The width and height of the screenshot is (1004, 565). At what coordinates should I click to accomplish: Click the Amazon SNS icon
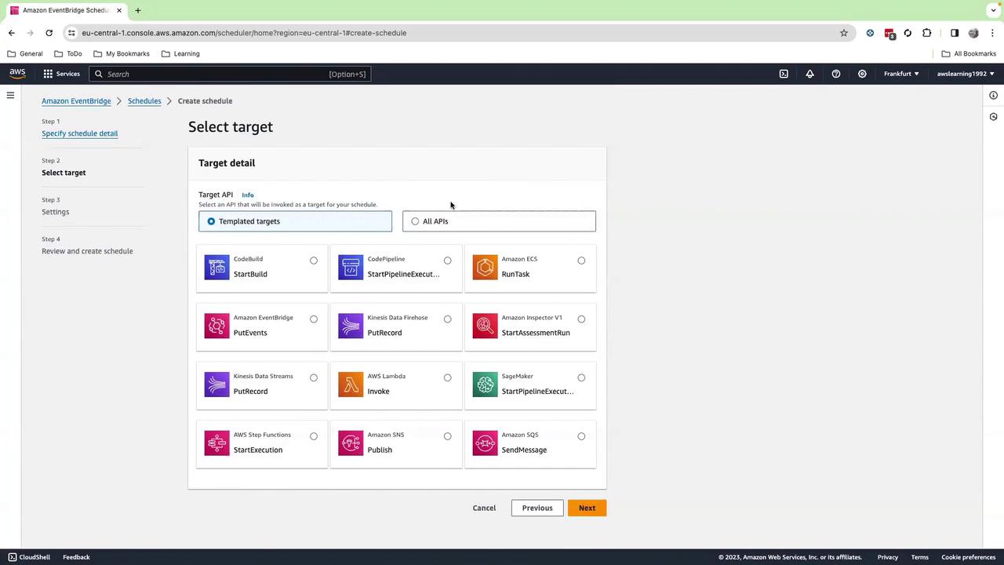click(351, 443)
